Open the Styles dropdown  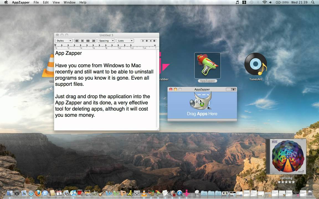coord(64,41)
